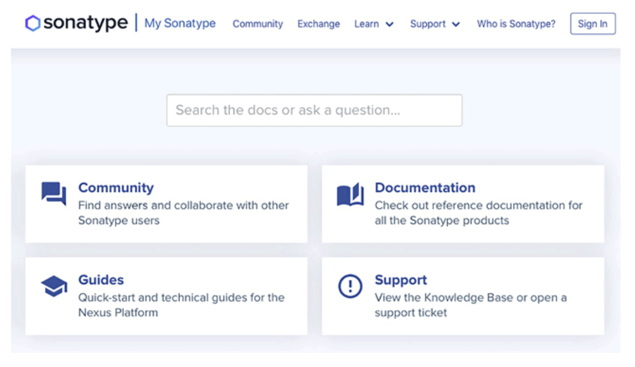Open the Support menu label in navbar

pyautogui.click(x=428, y=24)
